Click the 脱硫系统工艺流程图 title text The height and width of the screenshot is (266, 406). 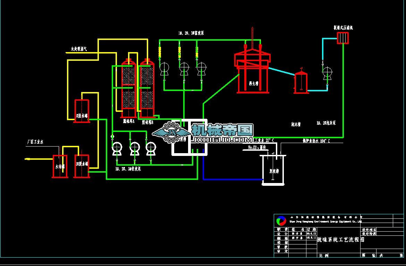(x=341, y=240)
